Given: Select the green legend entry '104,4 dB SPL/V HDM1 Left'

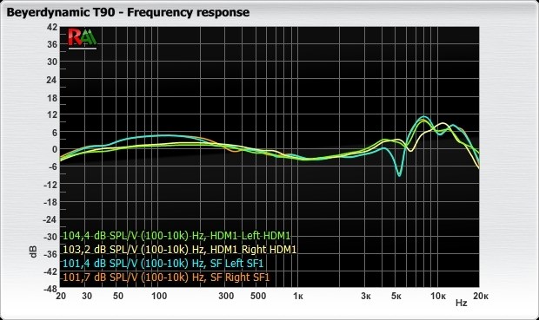Looking at the screenshot, I should pyautogui.click(x=176, y=236).
